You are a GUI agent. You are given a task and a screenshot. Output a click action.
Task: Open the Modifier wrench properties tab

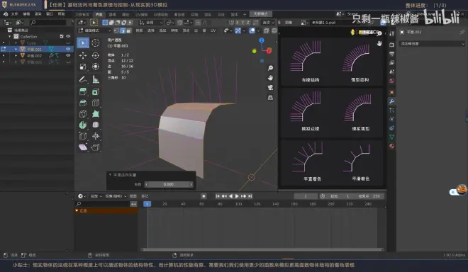click(x=391, y=101)
